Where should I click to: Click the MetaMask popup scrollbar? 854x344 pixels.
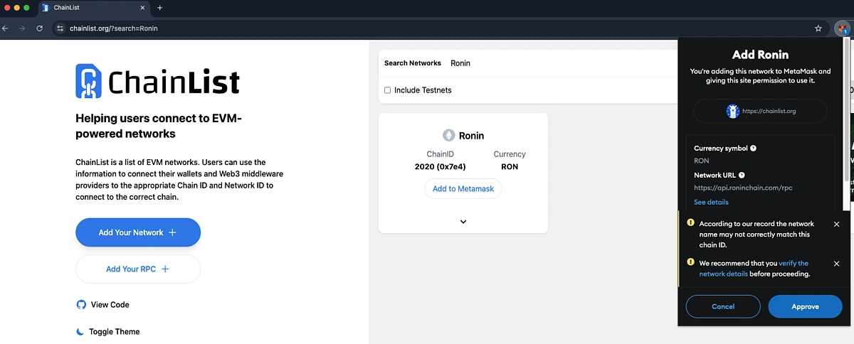(x=846, y=110)
